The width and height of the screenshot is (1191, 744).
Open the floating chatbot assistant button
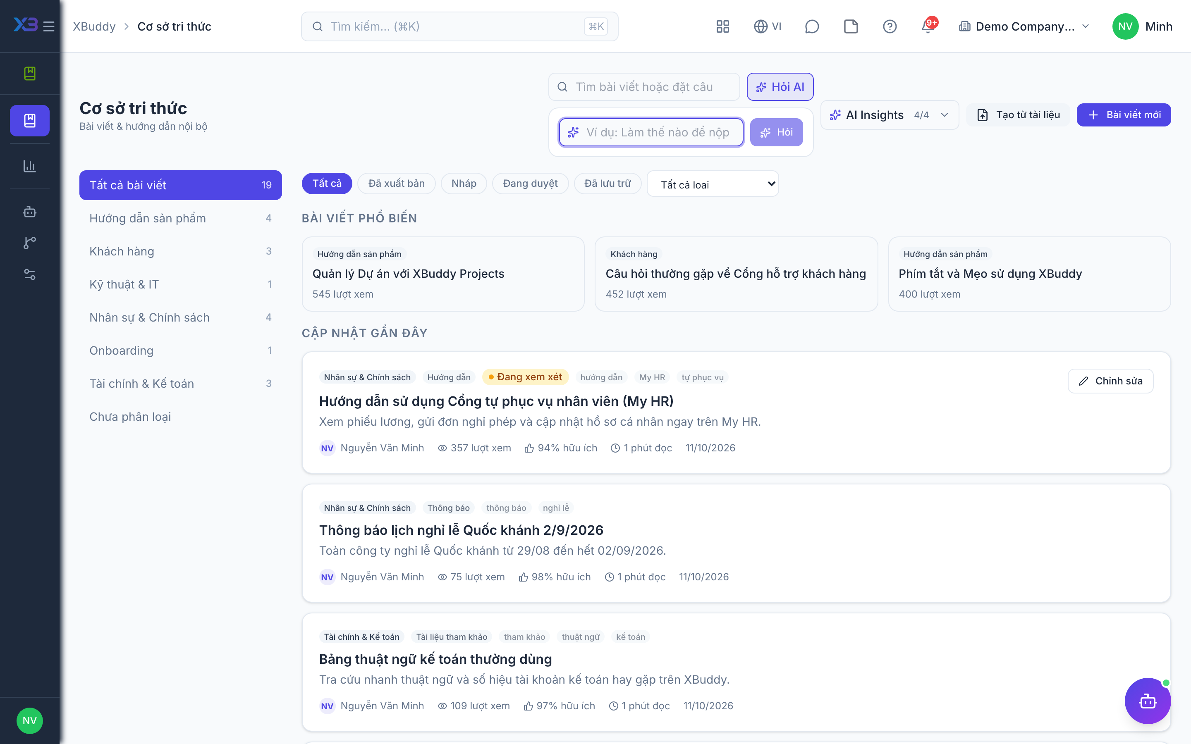pos(1147,701)
